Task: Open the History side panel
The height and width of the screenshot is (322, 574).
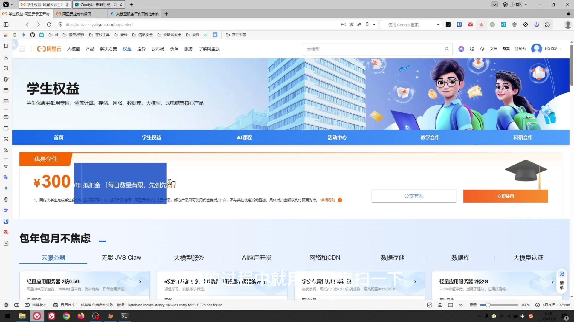Action: [6, 68]
